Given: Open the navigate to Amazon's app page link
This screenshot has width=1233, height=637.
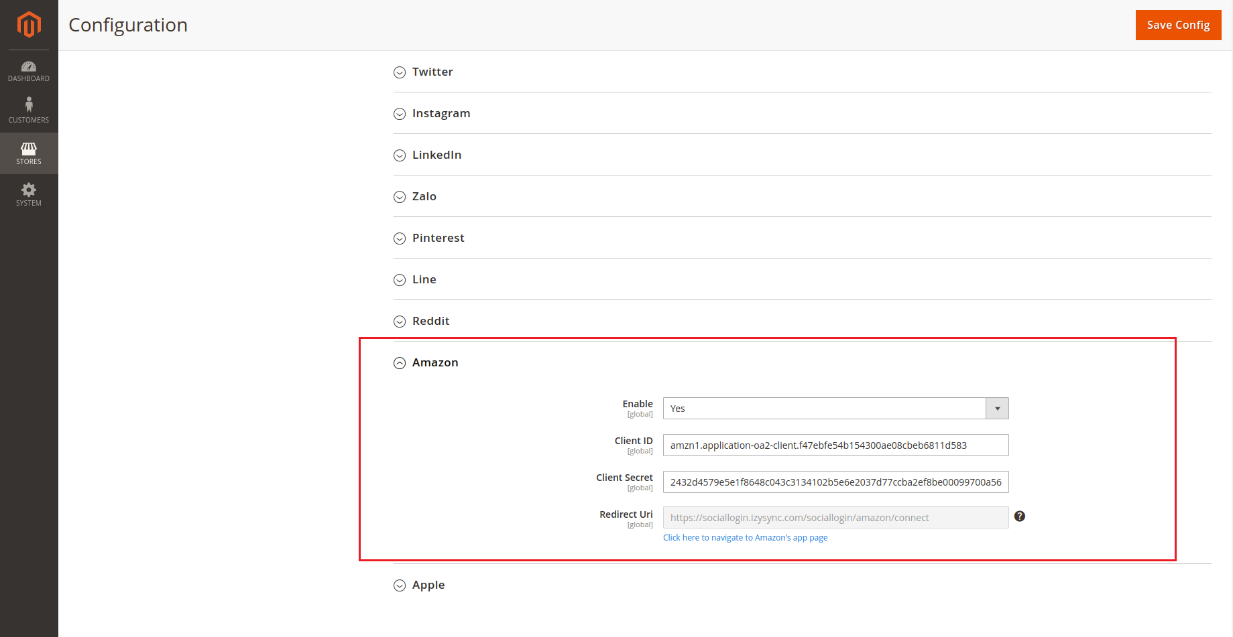Looking at the screenshot, I should [x=745, y=538].
